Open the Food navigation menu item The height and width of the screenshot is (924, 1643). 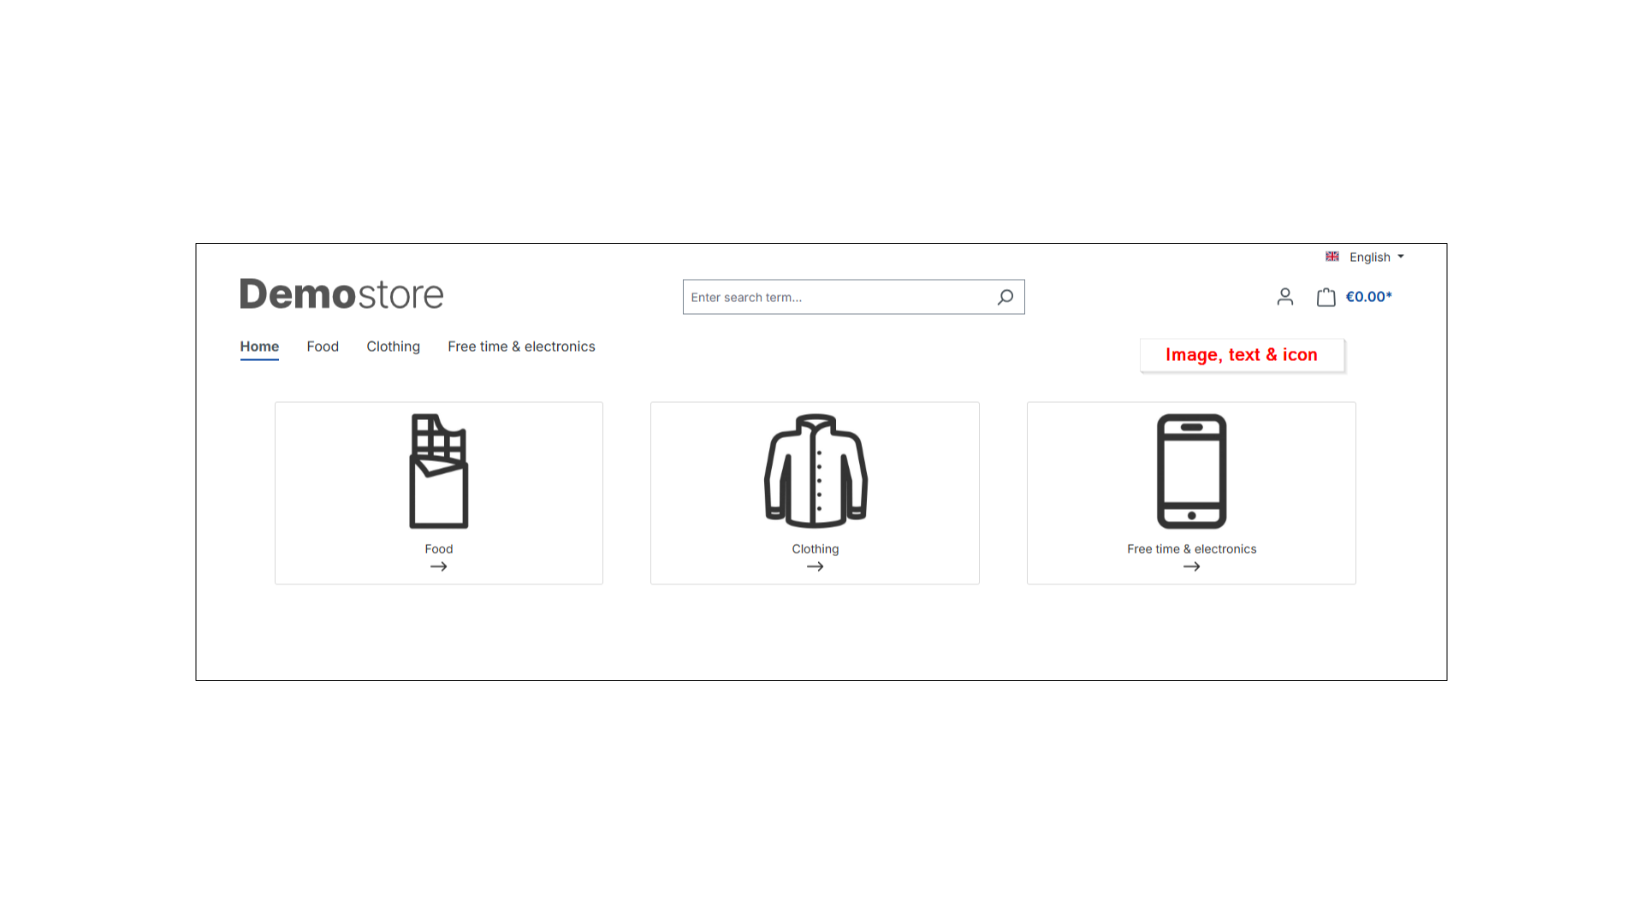323,346
